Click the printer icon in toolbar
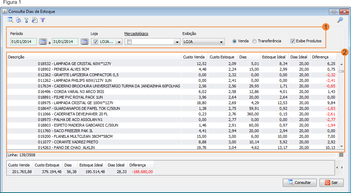Viewport: 351px width, 193px height. tap(18, 20)
